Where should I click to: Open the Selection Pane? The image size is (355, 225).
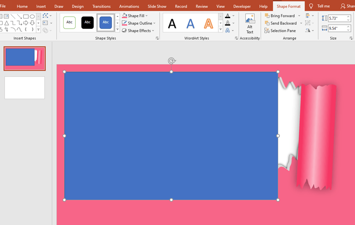click(280, 30)
